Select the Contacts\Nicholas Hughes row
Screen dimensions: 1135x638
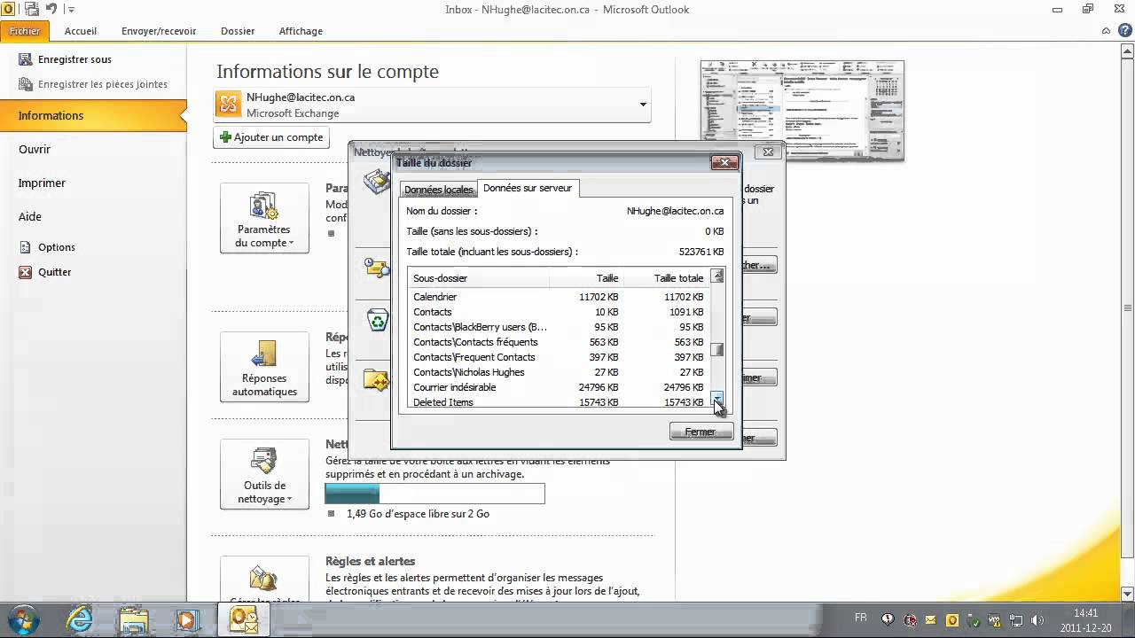(559, 372)
